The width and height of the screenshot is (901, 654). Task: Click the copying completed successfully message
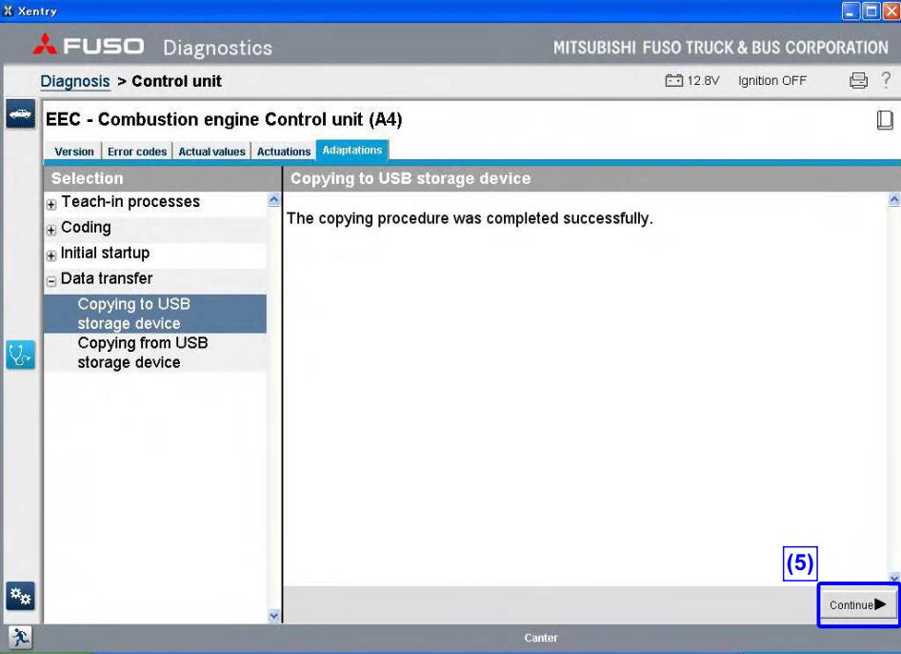click(470, 218)
